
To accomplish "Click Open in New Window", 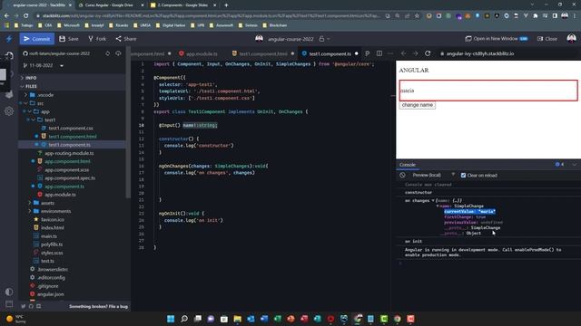I will click(x=497, y=38).
